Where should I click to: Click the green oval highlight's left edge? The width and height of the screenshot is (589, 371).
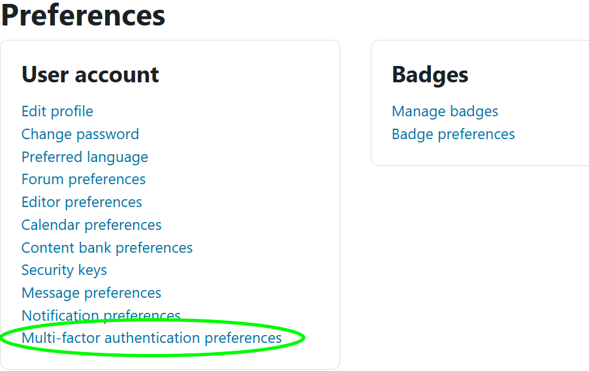tap(2, 338)
